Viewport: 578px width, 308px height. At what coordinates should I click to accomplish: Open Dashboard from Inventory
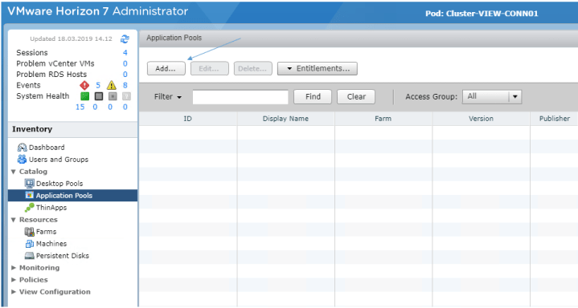[47, 148]
